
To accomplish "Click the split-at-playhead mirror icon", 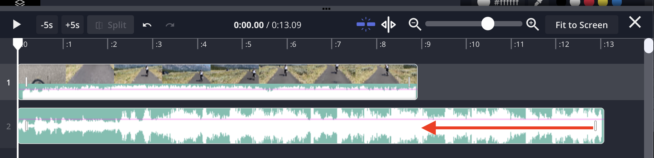I will (388, 25).
